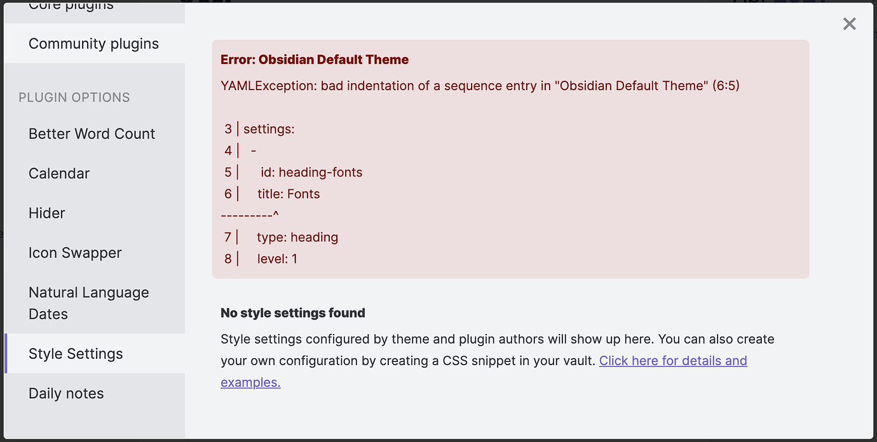Open the Community plugins section
Image resolution: width=877 pixels, height=442 pixels.
click(93, 43)
